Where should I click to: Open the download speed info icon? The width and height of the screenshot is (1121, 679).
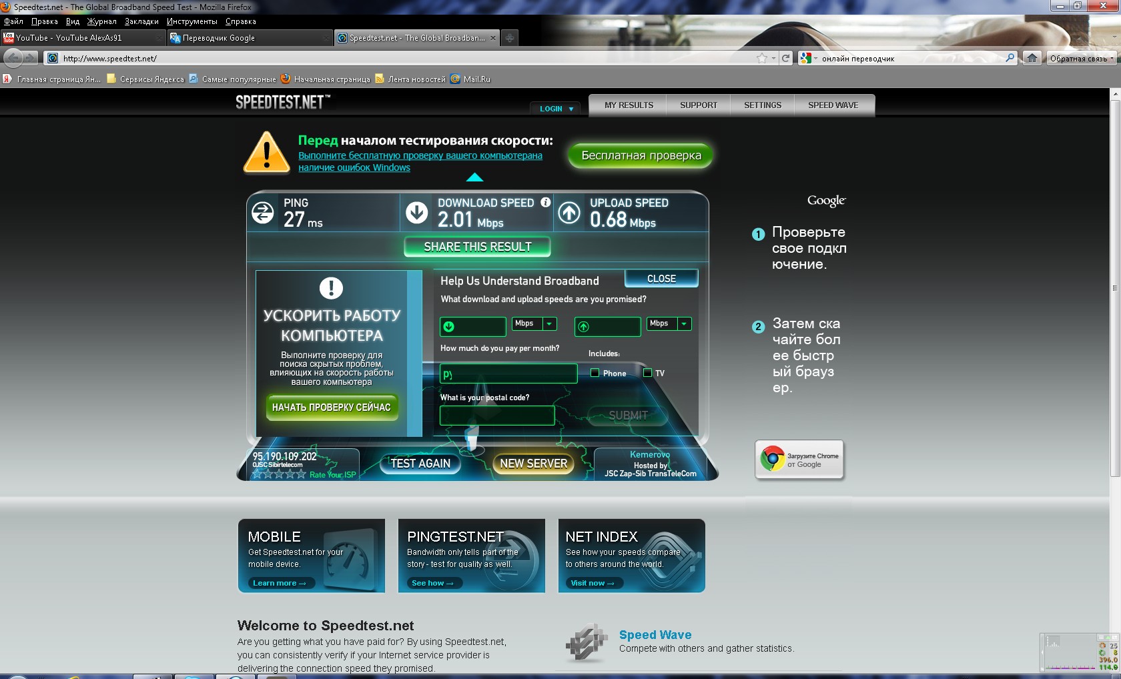point(546,202)
